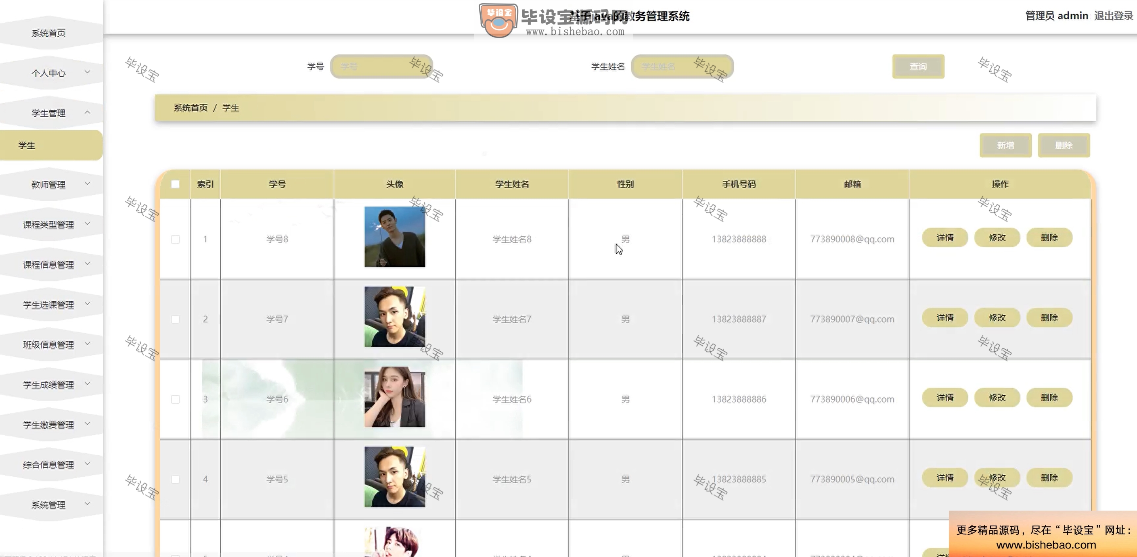The height and width of the screenshot is (557, 1137).
Task: View 详情 for 学号8
Action: [945, 238]
